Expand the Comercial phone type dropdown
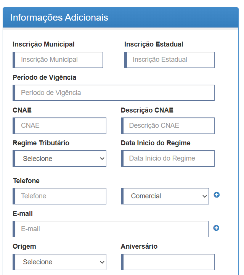 [x=165, y=196]
